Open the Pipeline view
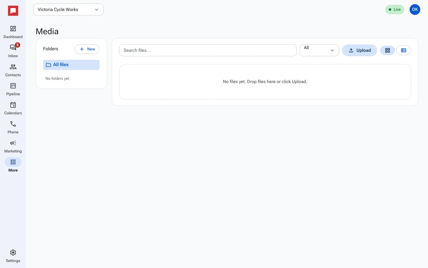This screenshot has width=428, height=268. 13,89
